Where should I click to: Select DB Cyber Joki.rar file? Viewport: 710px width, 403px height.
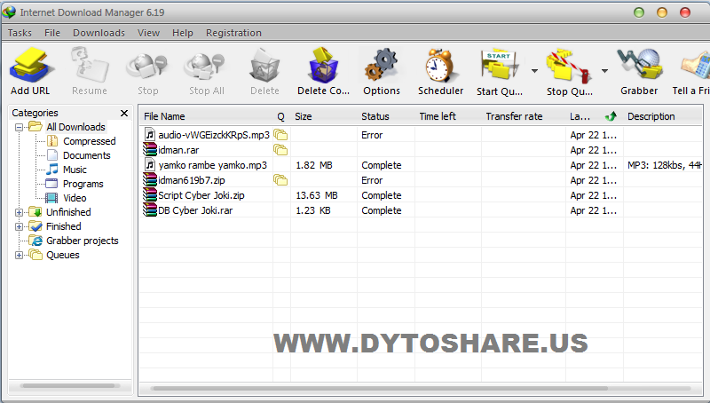tap(194, 210)
